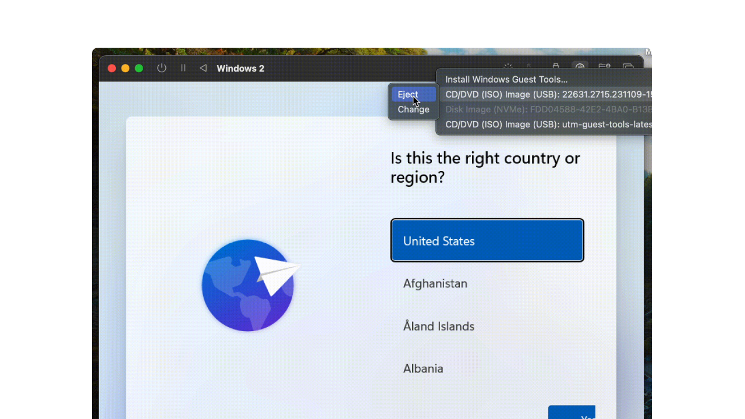Minimize the VM window with yellow button
Viewport: 745px width, 419px height.
click(125, 68)
